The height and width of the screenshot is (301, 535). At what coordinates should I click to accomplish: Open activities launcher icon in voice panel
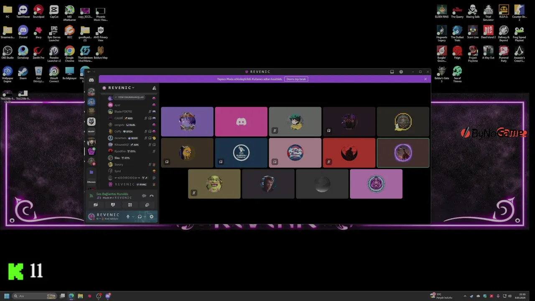130,205
